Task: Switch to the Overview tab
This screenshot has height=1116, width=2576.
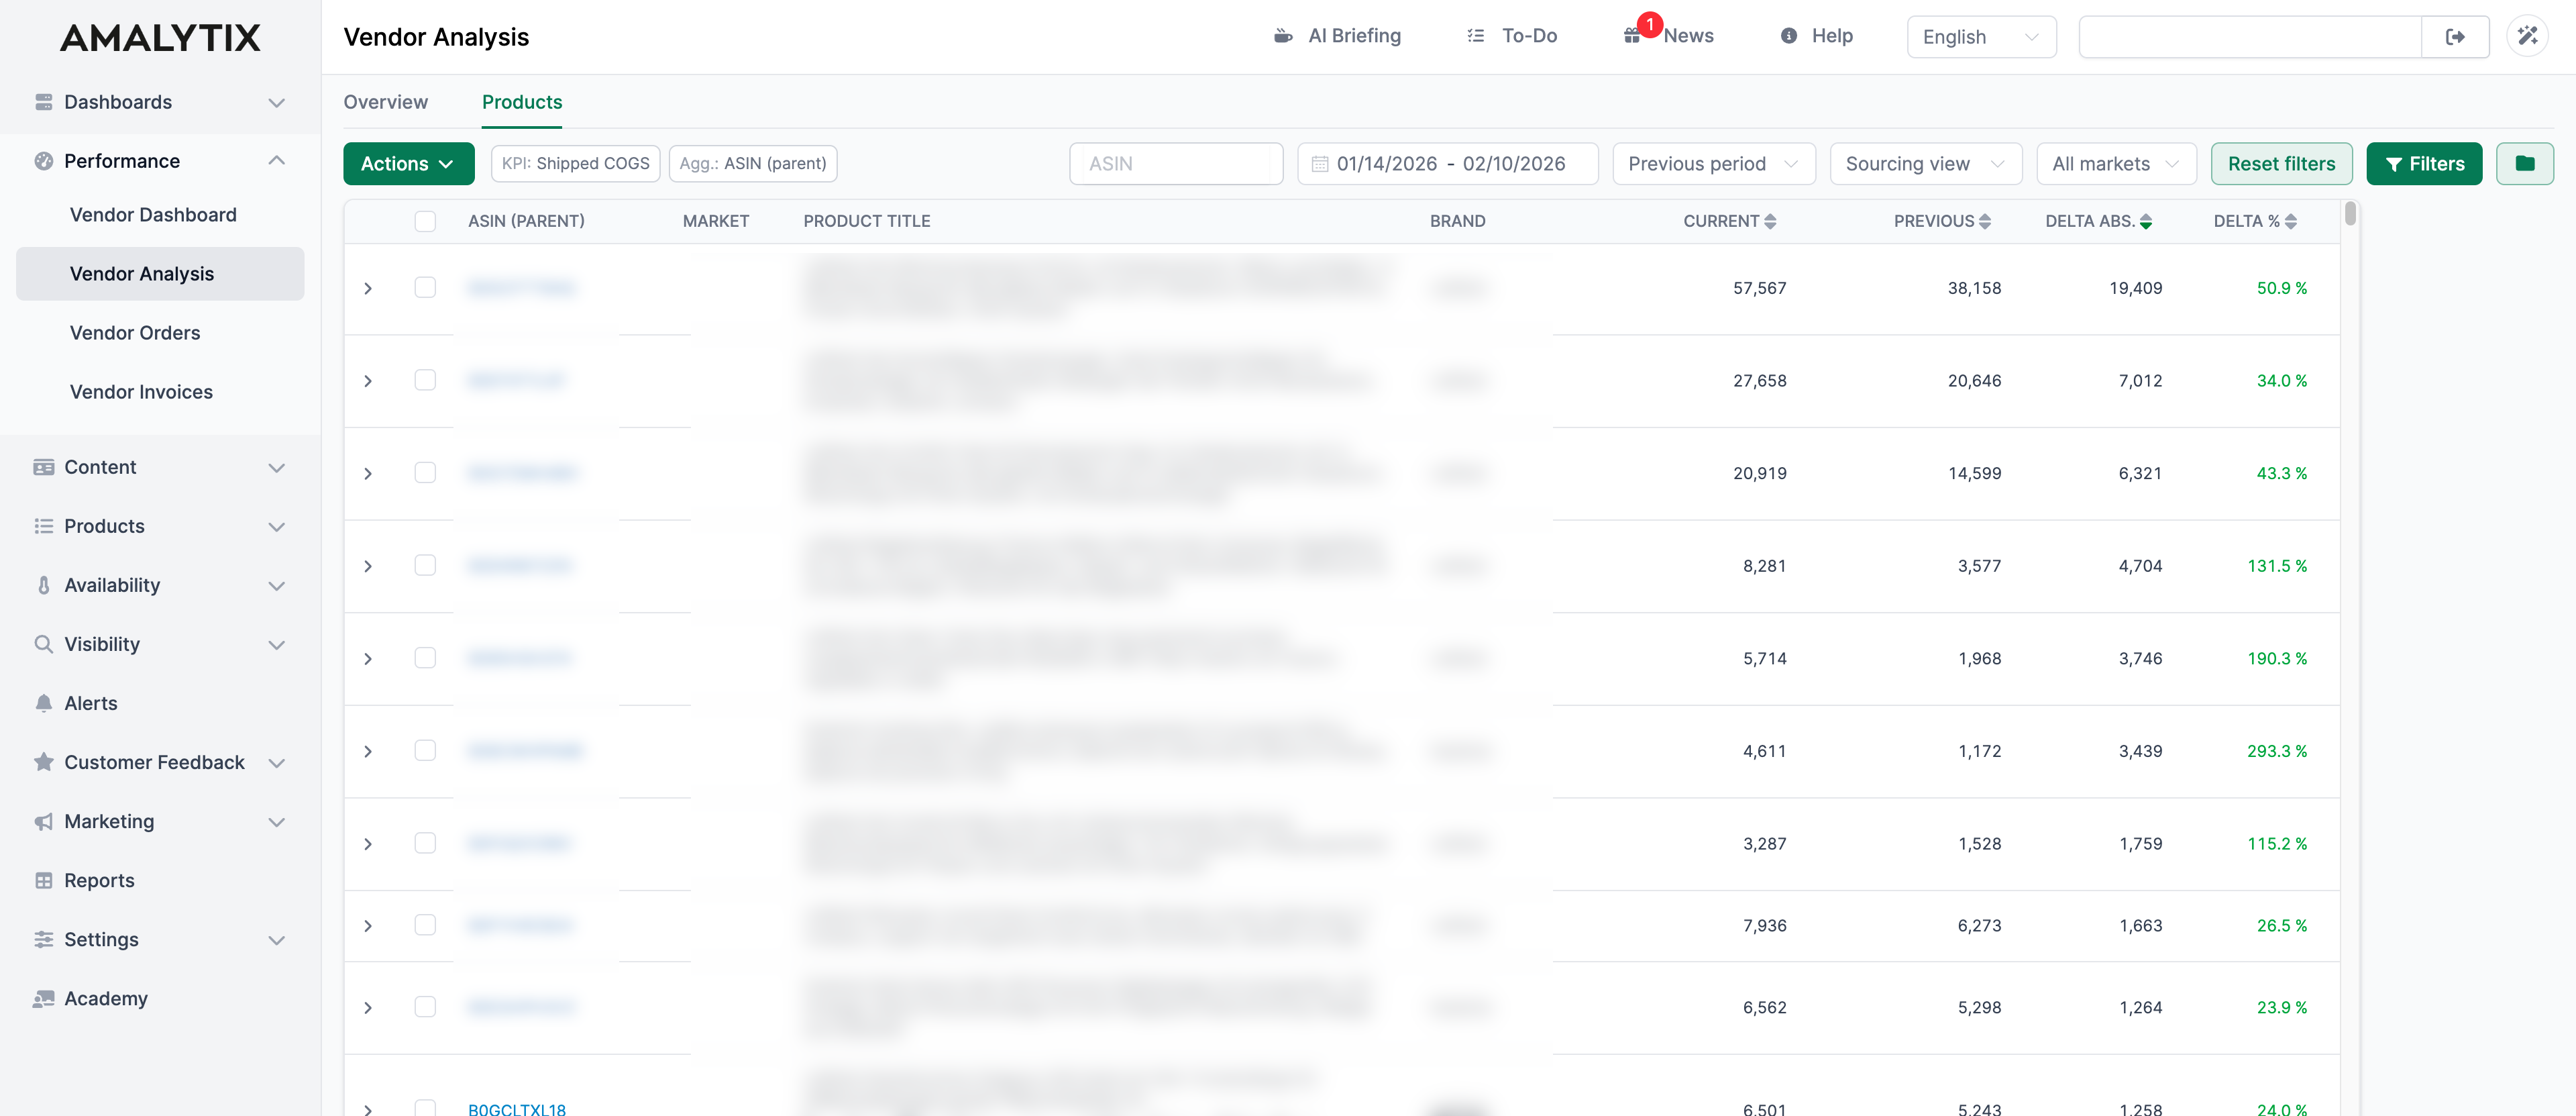Action: coord(385,102)
